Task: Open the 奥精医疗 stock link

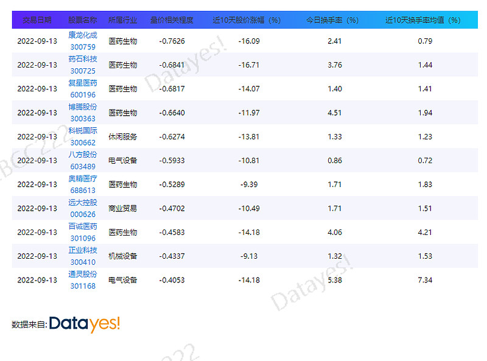Action: (83, 178)
